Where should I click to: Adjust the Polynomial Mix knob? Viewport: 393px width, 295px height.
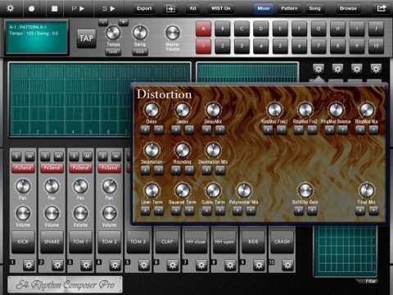point(244,190)
